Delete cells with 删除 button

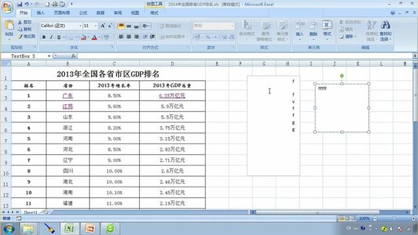click(313, 31)
